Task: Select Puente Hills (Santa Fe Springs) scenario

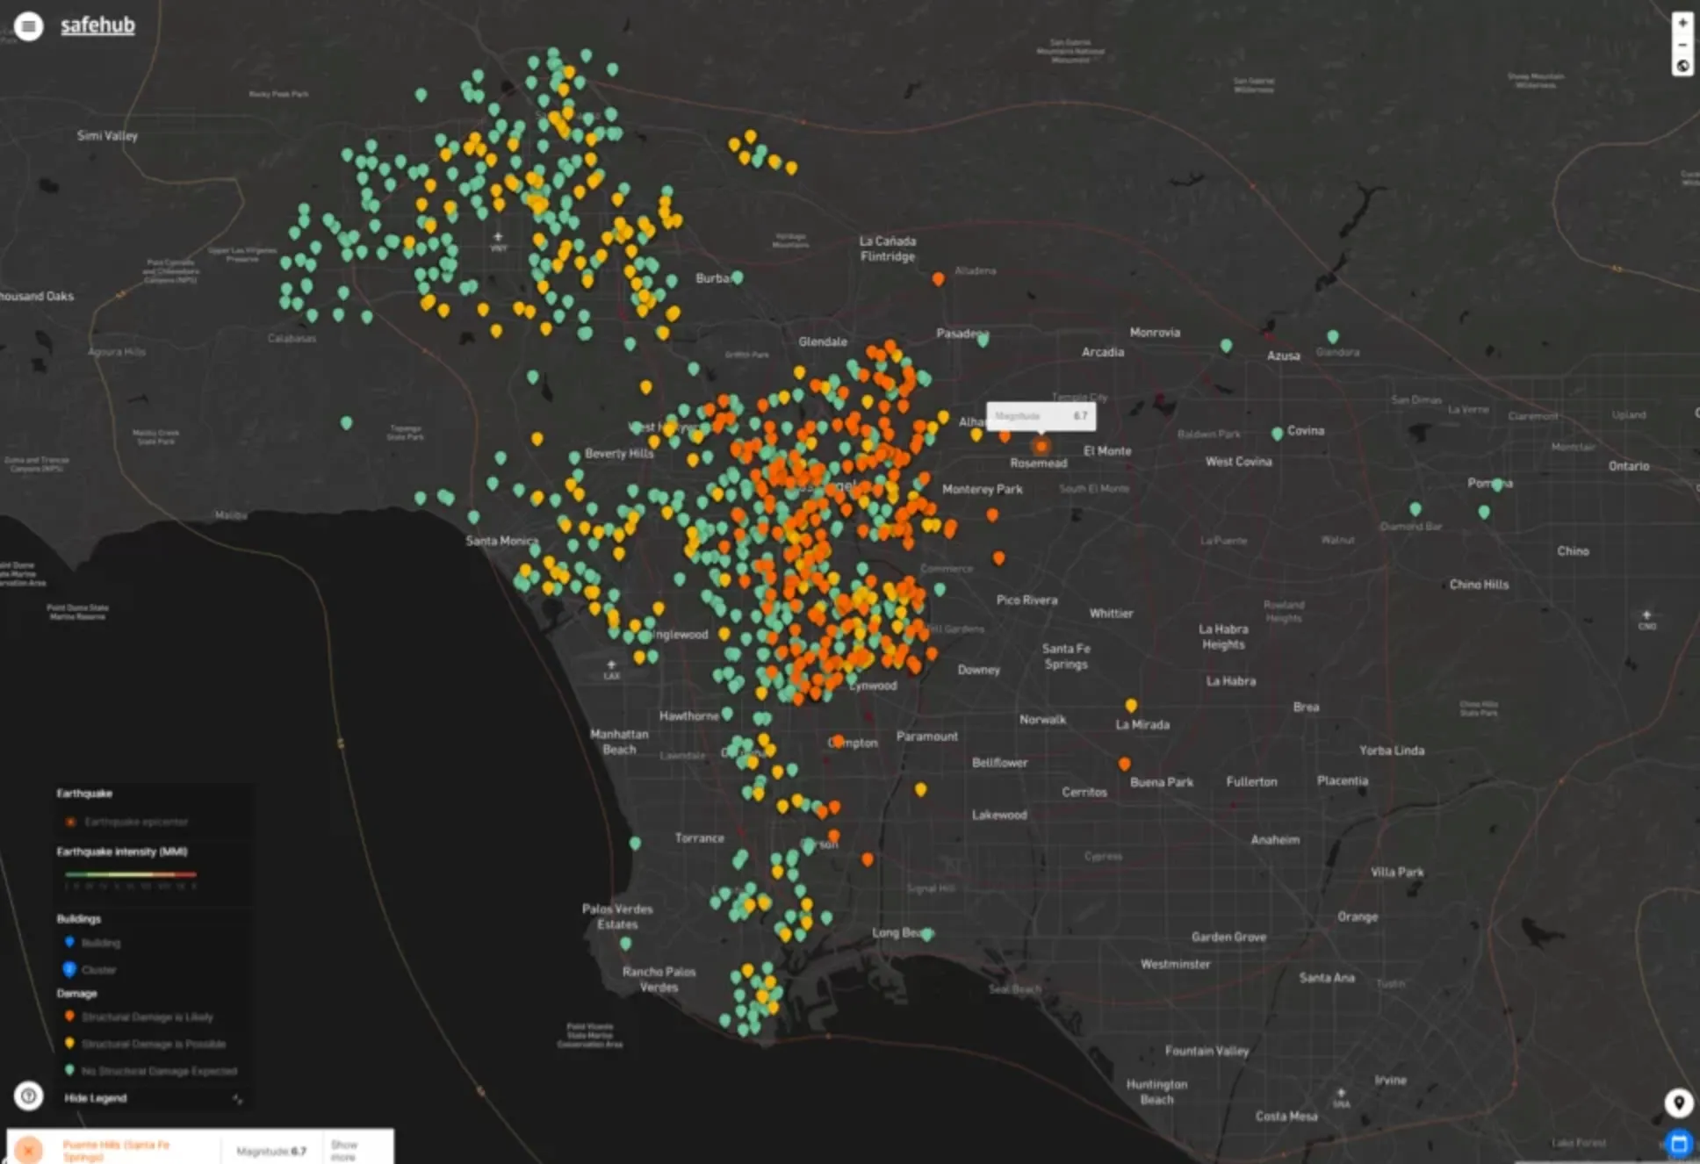Action: click(x=116, y=1150)
